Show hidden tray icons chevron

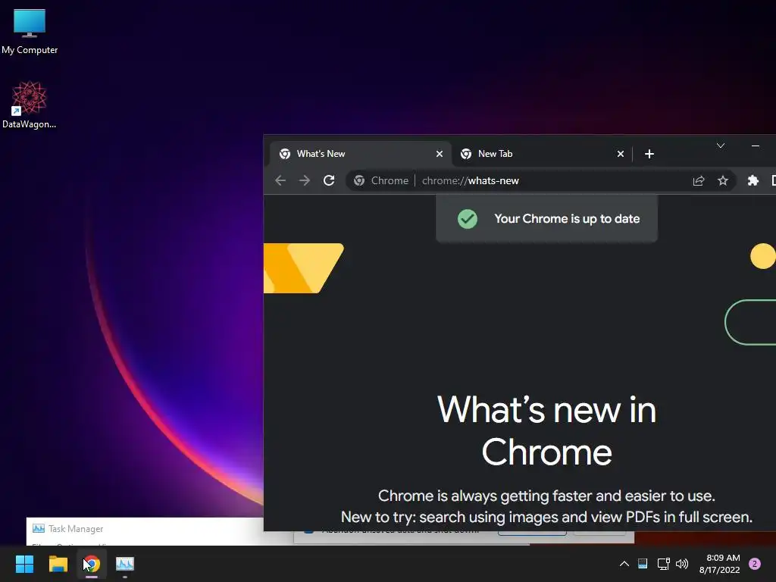(624, 564)
